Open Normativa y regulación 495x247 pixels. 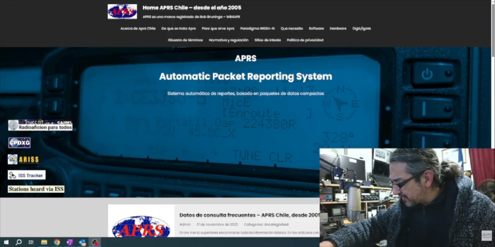tap(229, 40)
